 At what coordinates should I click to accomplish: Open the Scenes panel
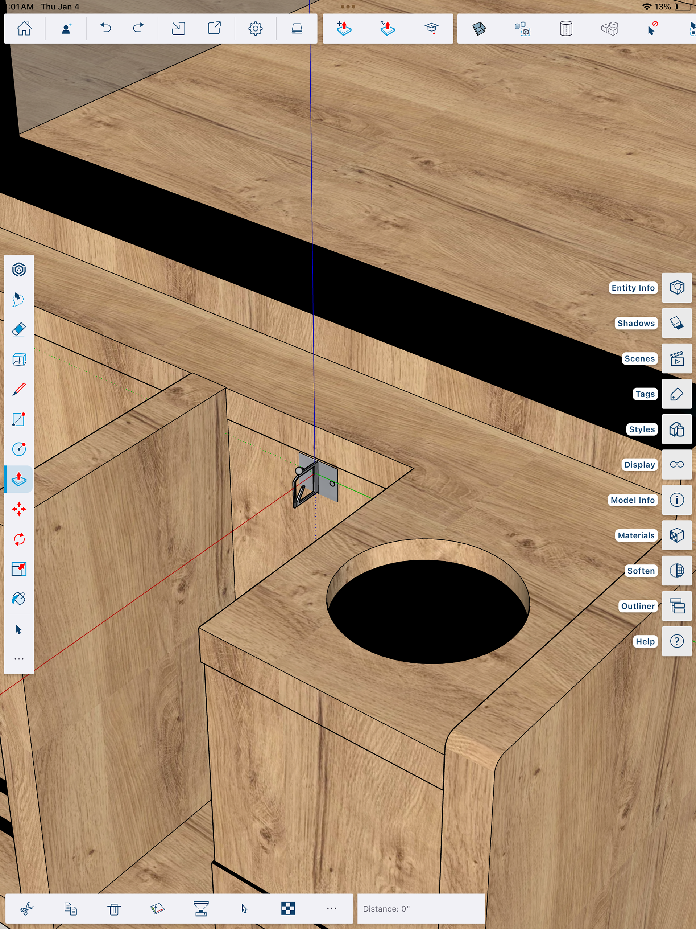click(x=676, y=359)
